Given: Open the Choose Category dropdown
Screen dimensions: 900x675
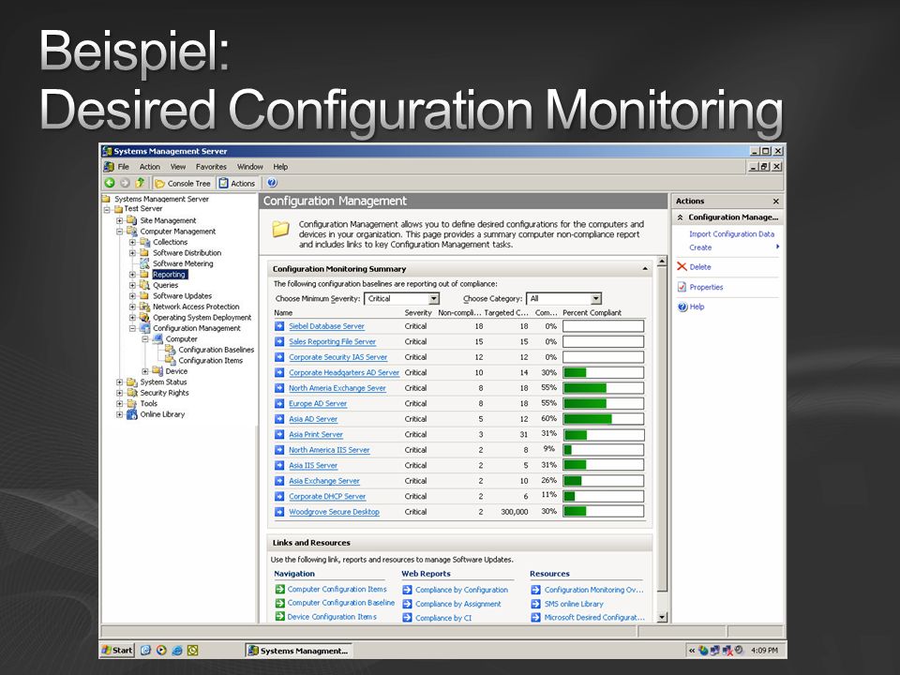Looking at the screenshot, I should coord(596,298).
